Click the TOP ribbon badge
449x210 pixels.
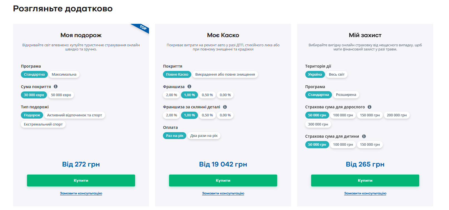coord(143,28)
